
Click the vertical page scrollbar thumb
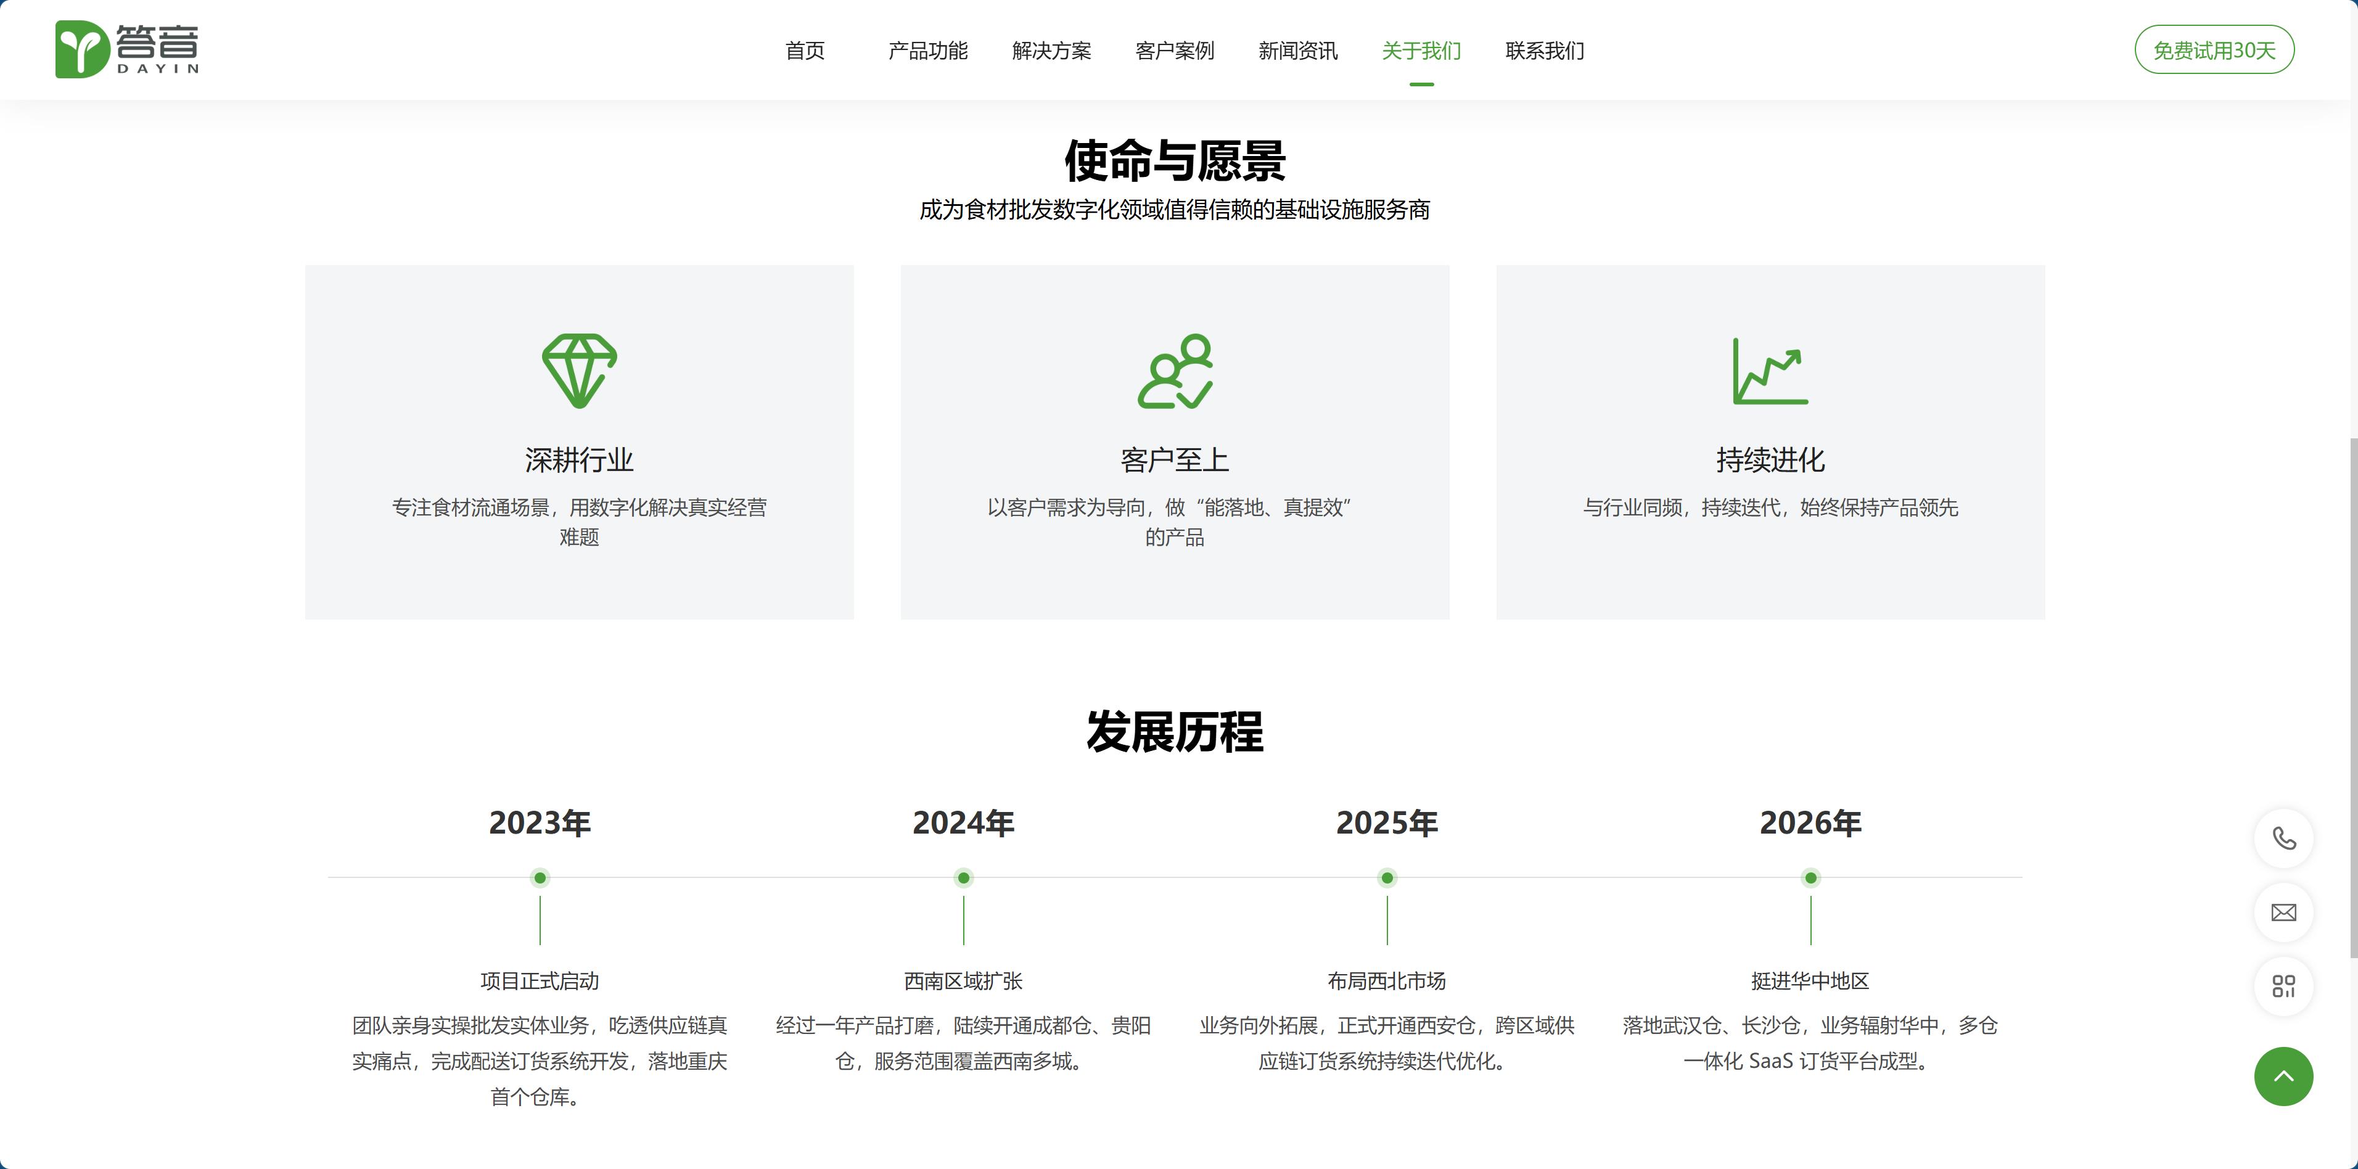click(x=2354, y=697)
